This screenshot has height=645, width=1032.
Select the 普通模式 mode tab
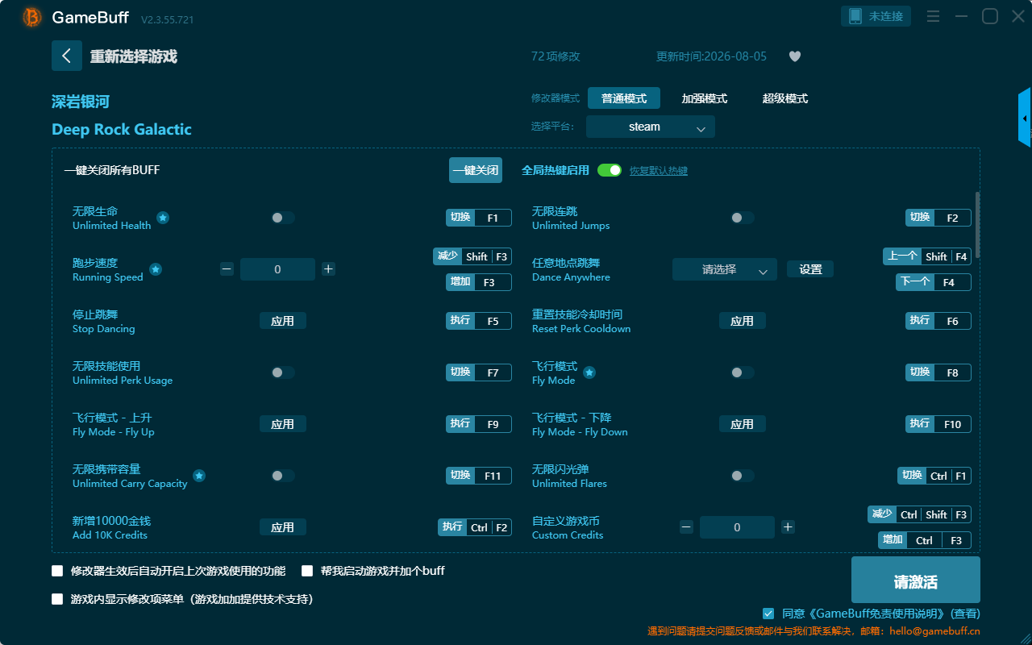pos(624,98)
